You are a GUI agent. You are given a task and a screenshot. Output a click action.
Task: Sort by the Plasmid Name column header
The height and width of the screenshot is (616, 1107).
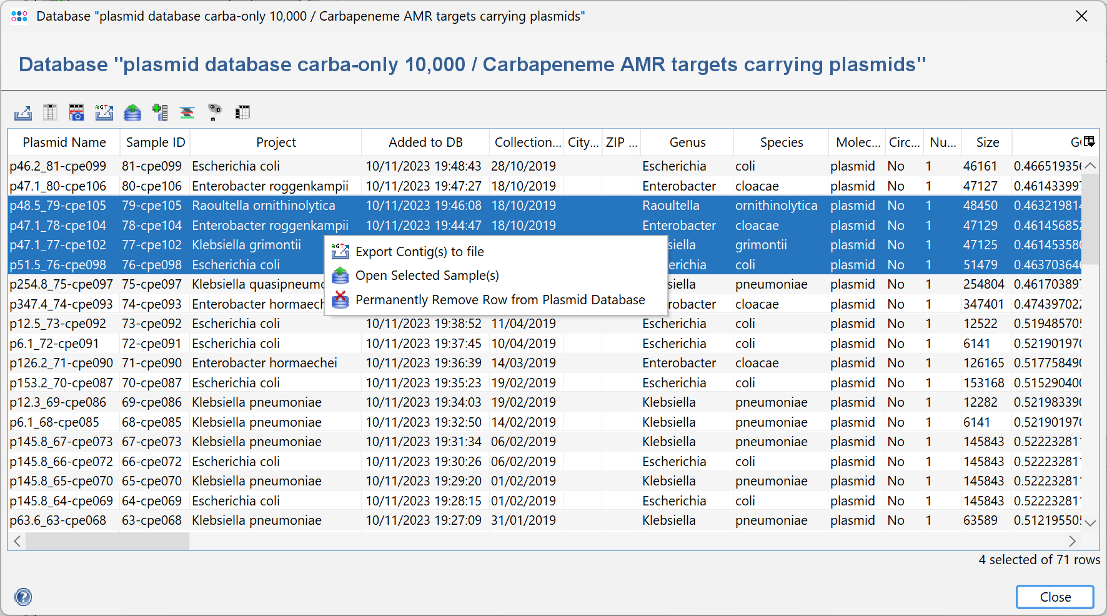[x=64, y=142]
